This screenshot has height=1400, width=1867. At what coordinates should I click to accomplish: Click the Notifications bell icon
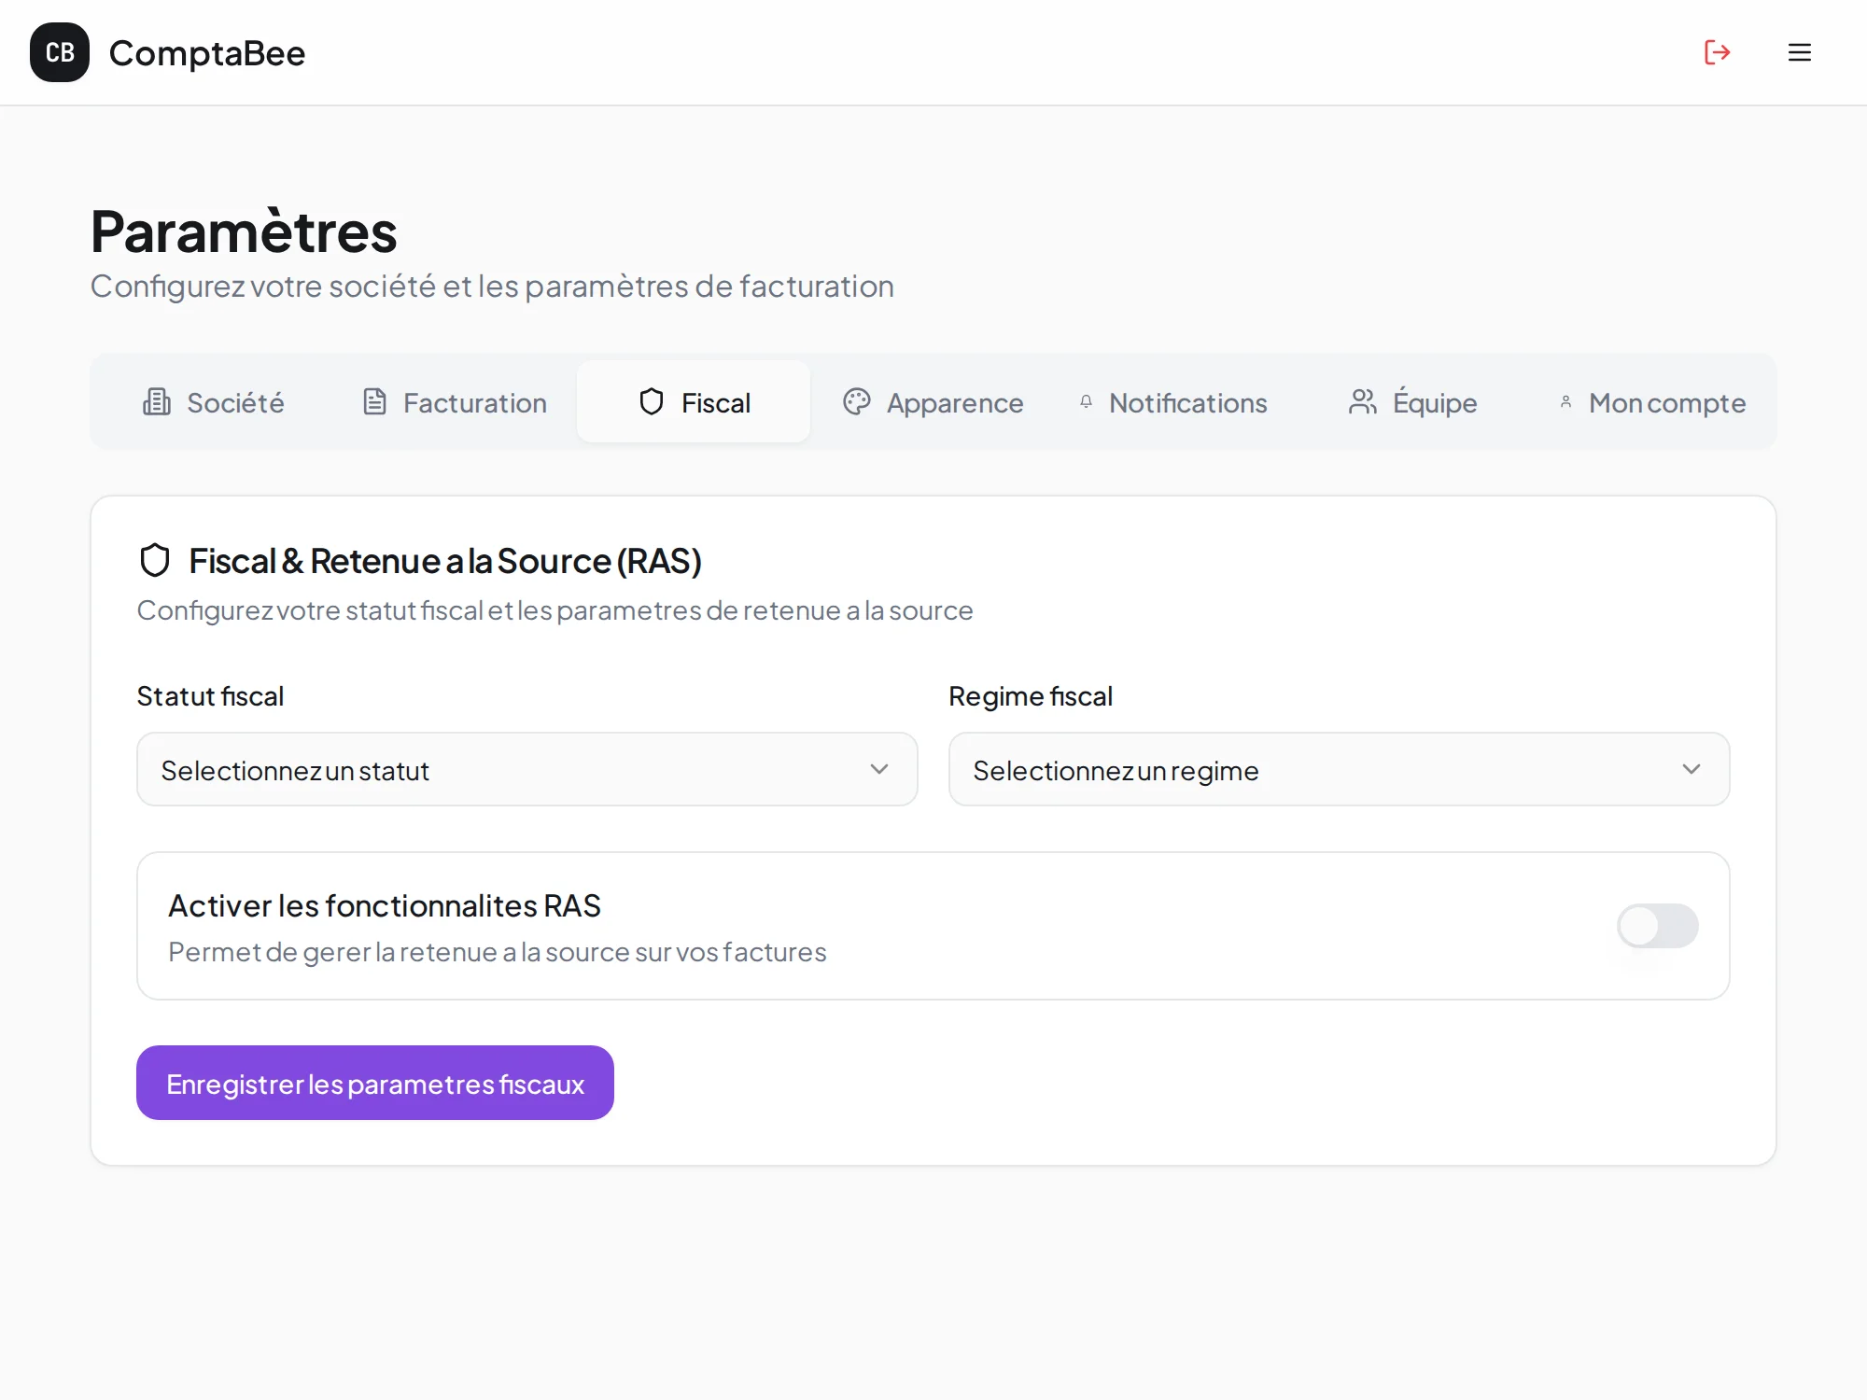[1086, 402]
